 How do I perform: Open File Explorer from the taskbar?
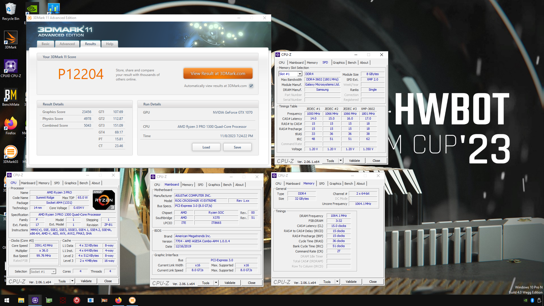click(x=21, y=300)
